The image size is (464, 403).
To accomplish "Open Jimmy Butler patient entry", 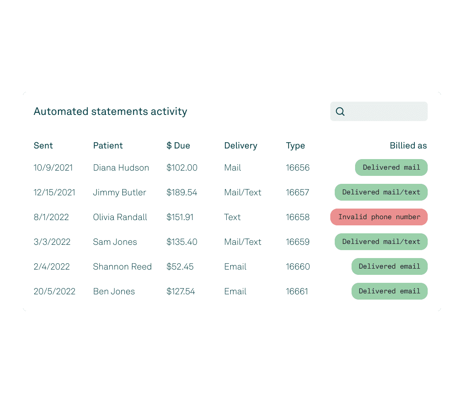I will (x=120, y=193).
